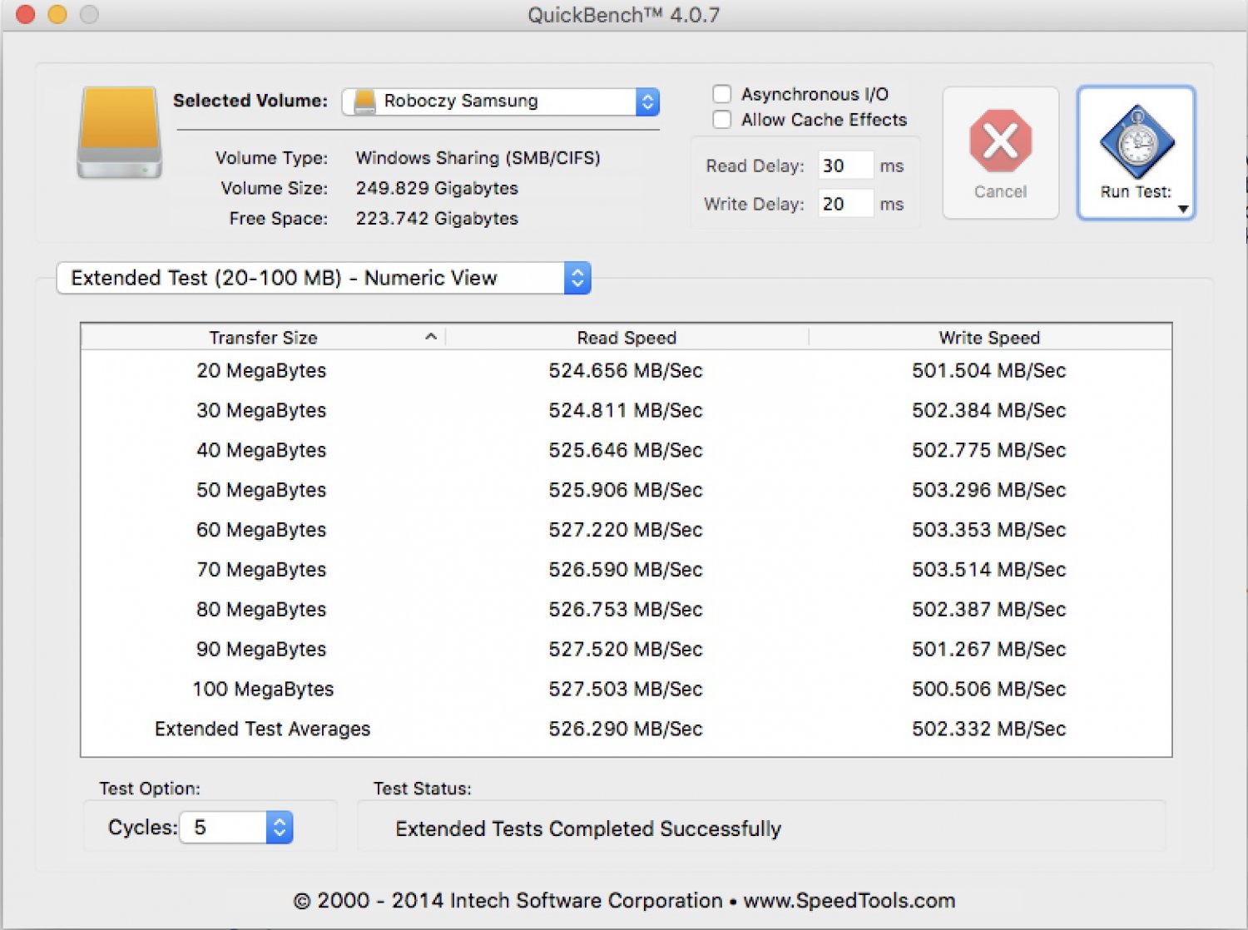Select the Extended Test Averages row
Viewport: 1248px width, 930px height.
626,730
